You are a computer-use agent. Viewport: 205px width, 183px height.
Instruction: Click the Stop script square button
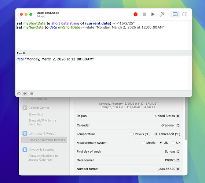[x=144, y=14]
